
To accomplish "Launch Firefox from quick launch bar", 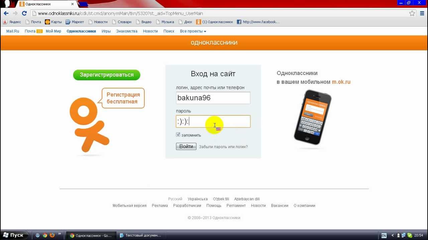I will pos(52,235).
